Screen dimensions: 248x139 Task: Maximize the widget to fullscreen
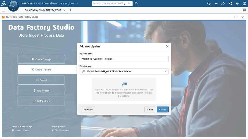(x=235, y=17)
